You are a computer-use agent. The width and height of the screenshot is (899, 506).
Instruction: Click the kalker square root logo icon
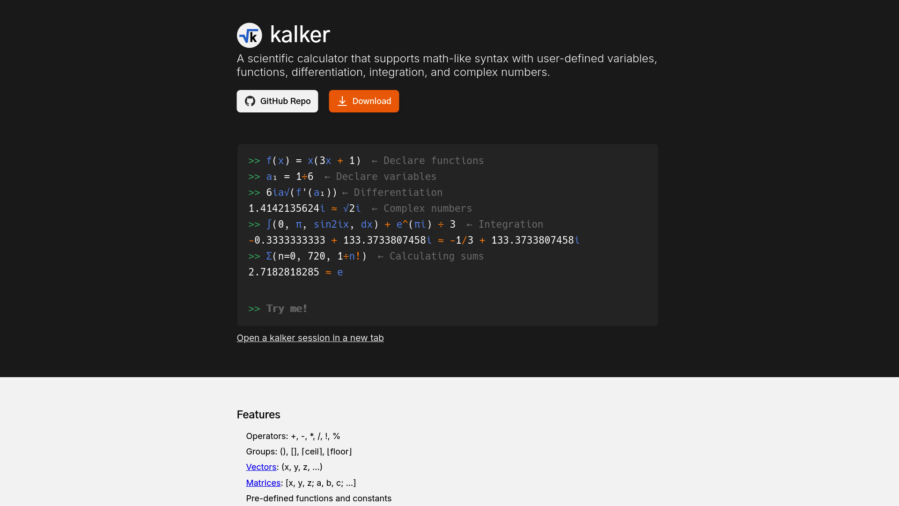point(250,35)
